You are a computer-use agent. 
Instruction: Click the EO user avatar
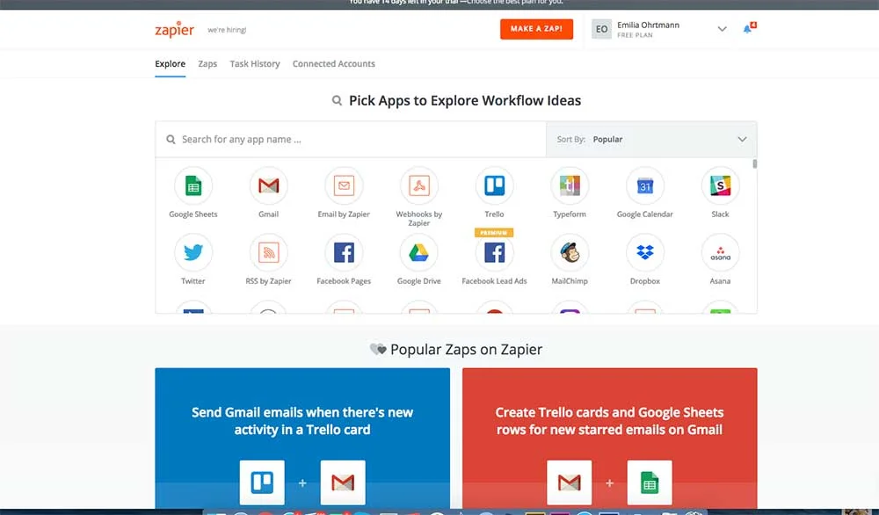(601, 29)
